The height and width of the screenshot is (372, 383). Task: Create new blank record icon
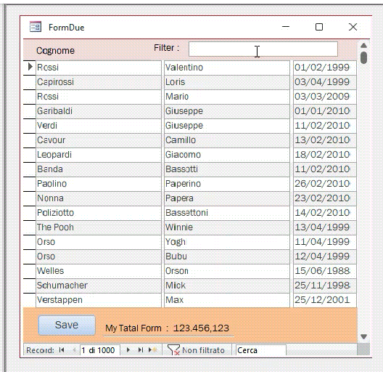(153, 350)
